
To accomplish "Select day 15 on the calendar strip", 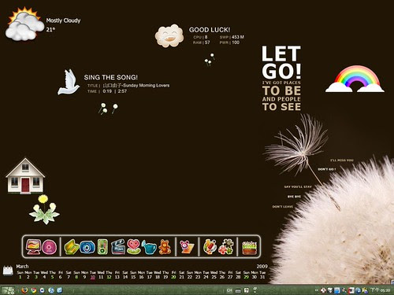I will pyautogui.click(x=133, y=277).
